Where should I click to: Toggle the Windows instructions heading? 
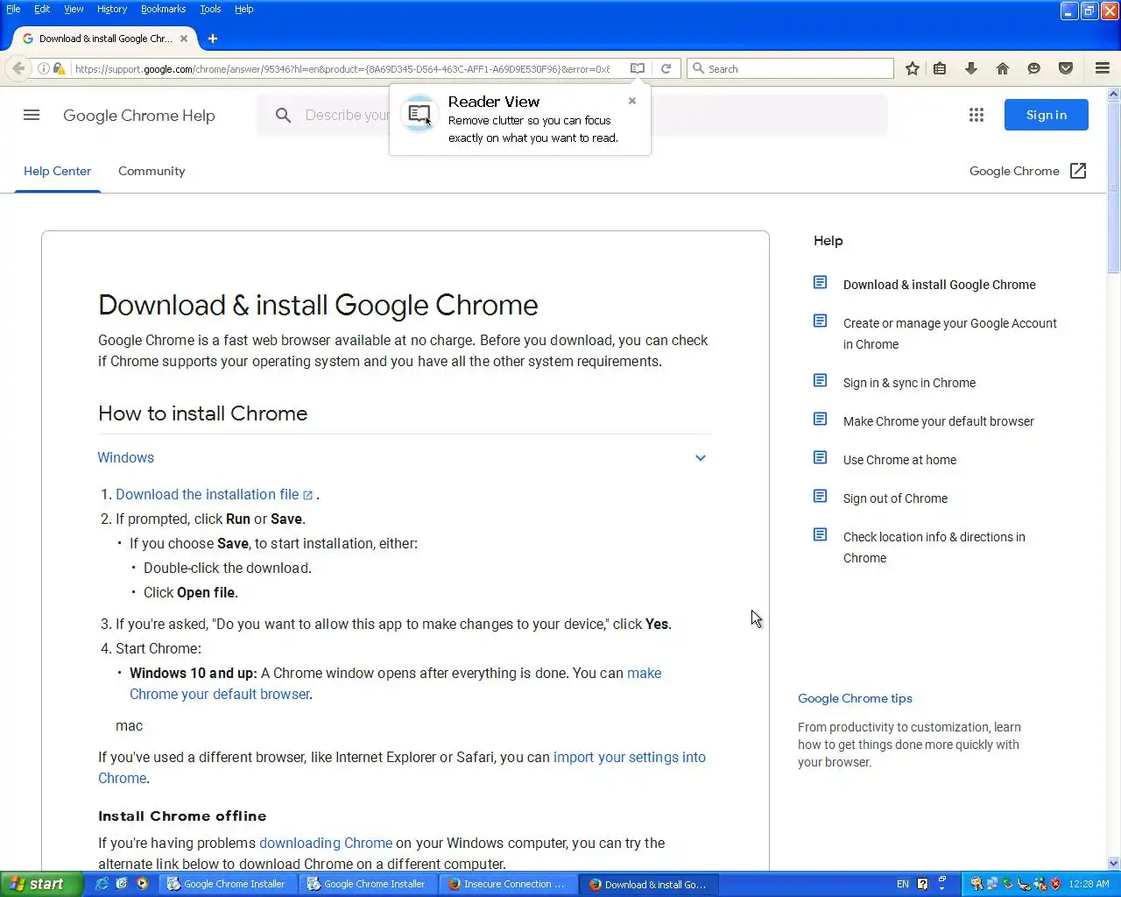(x=125, y=457)
